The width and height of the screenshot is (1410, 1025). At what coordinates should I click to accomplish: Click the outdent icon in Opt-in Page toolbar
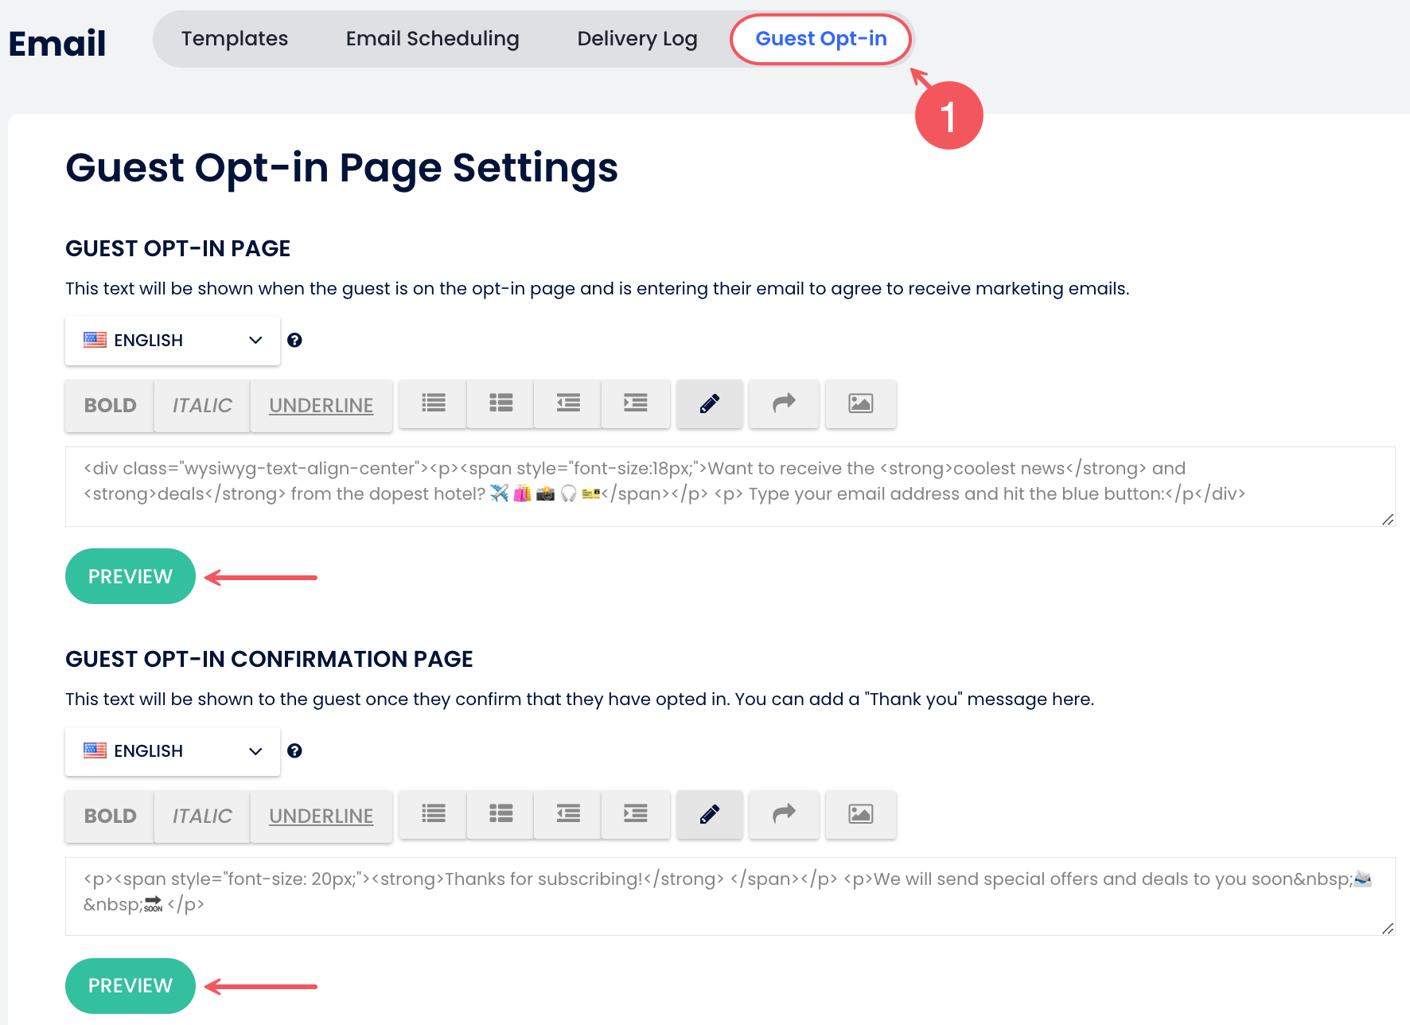(x=568, y=404)
